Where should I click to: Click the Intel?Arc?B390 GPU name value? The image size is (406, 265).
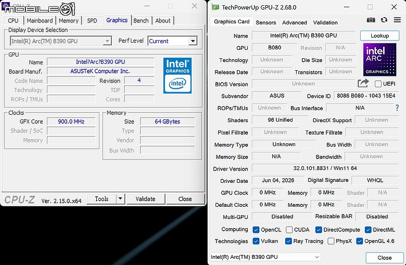pos(100,62)
